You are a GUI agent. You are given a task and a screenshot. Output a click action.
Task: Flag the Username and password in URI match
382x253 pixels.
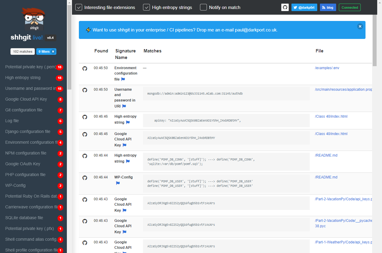(124, 106)
